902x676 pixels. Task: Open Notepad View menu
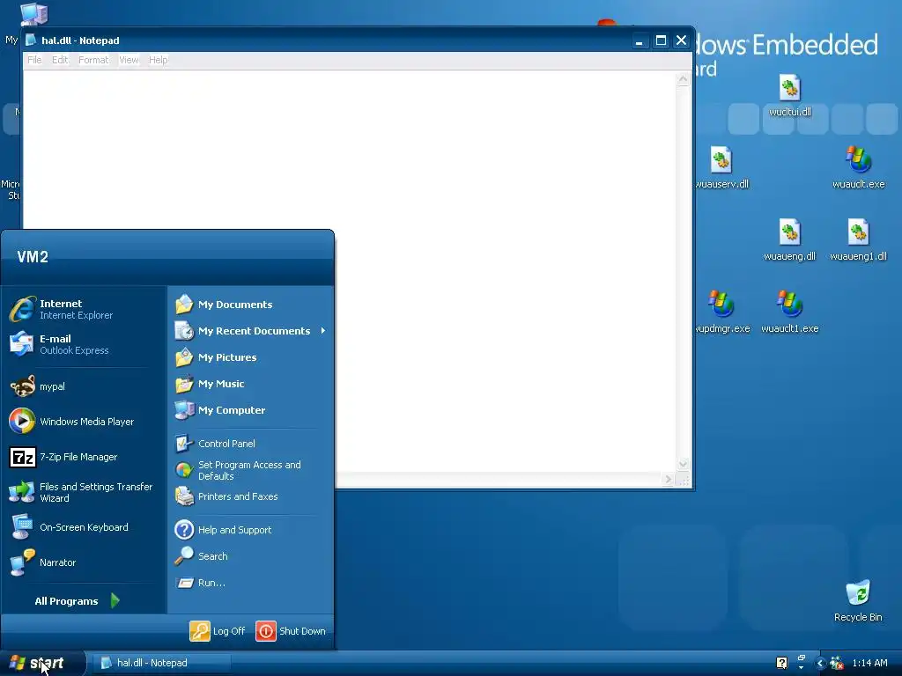pyautogui.click(x=129, y=60)
